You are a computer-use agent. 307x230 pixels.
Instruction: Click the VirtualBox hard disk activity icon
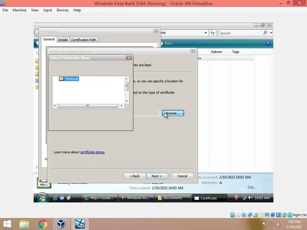click(233, 215)
